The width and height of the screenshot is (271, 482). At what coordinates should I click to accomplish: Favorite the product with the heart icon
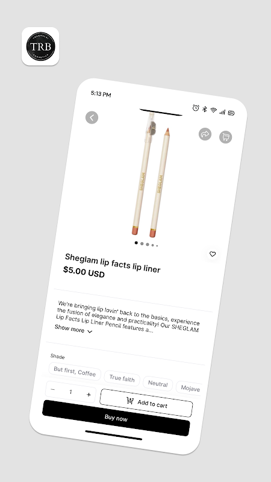click(213, 254)
